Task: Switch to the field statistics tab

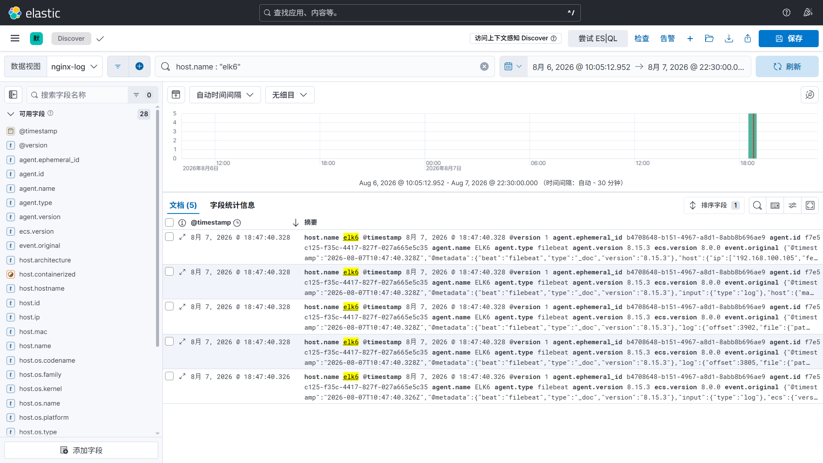Action: [x=232, y=205]
